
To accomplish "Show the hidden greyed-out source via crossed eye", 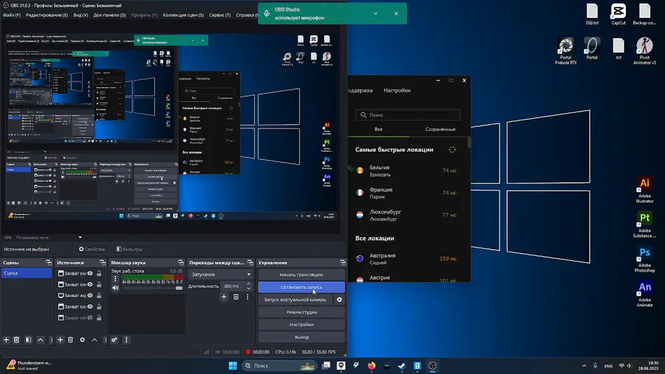I will (x=90, y=318).
